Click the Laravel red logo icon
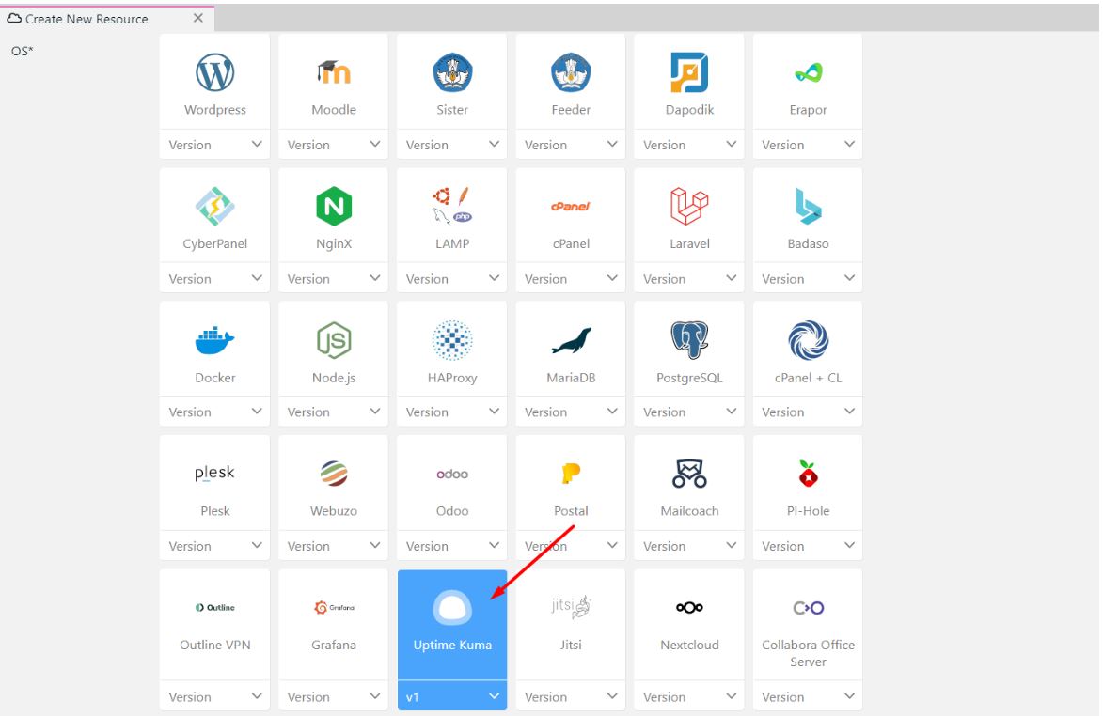The width and height of the screenshot is (1103, 716). pos(688,207)
